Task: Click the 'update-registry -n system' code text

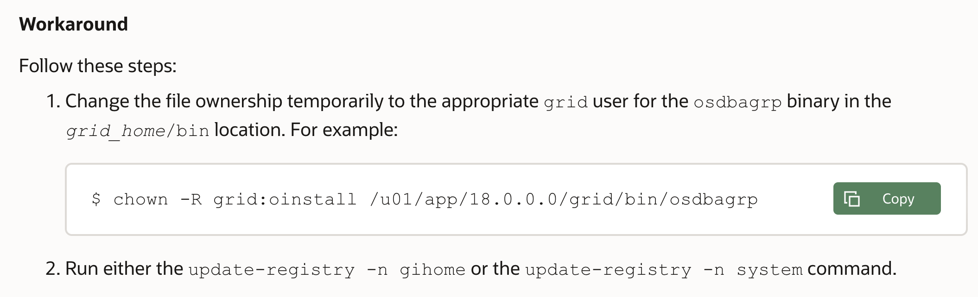Action: 664,270
